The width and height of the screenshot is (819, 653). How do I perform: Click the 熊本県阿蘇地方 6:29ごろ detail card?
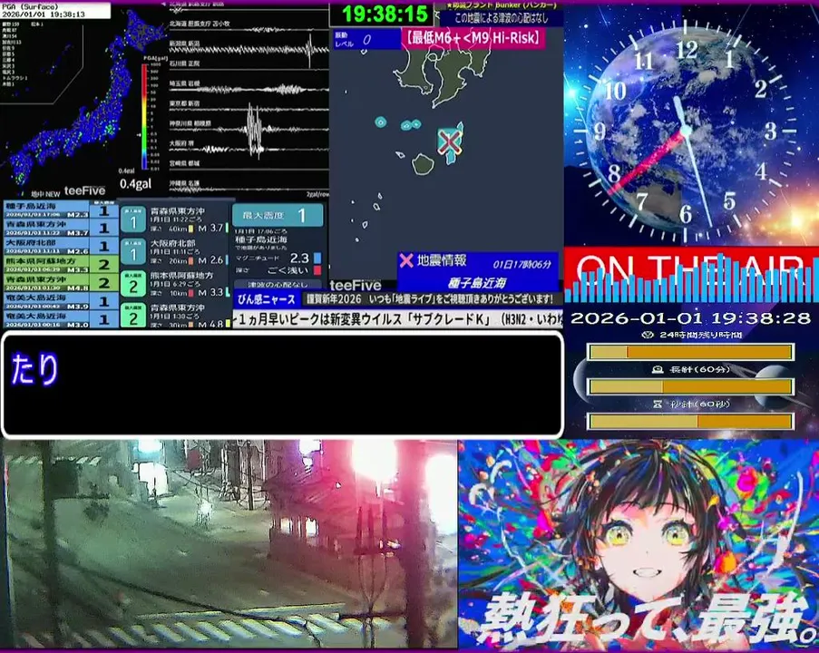176,284
